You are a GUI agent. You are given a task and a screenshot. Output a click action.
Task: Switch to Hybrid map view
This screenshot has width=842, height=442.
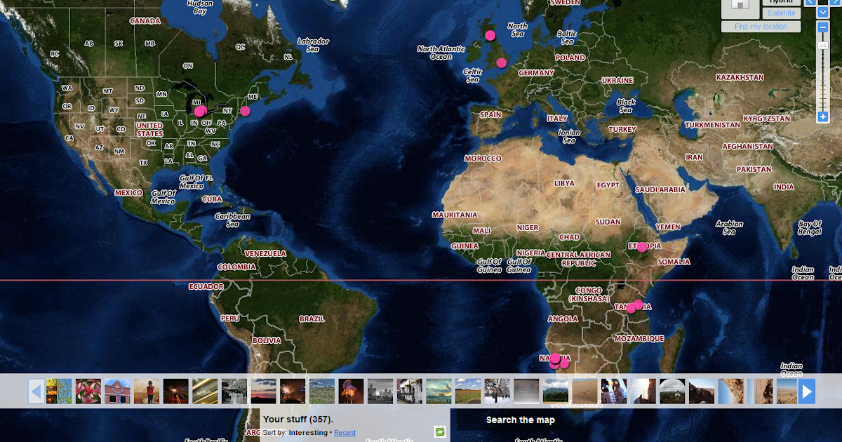tap(781, 2)
